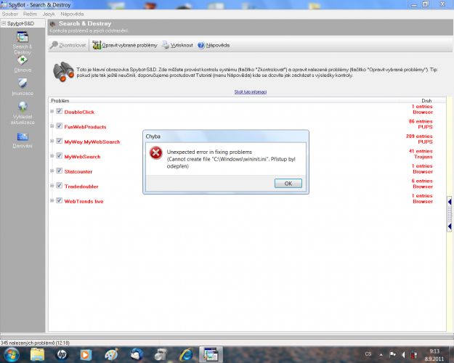Screen dimensions: 454x363
Task: Click the Nápověda help toolbar button
Action: click(214, 45)
